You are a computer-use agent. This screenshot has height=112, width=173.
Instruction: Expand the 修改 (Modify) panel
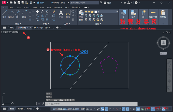46,24
